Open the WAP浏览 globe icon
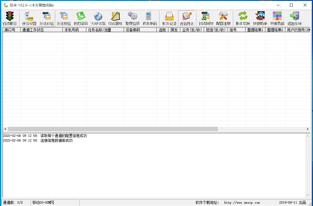The height and width of the screenshot is (206, 313). point(98,16)
